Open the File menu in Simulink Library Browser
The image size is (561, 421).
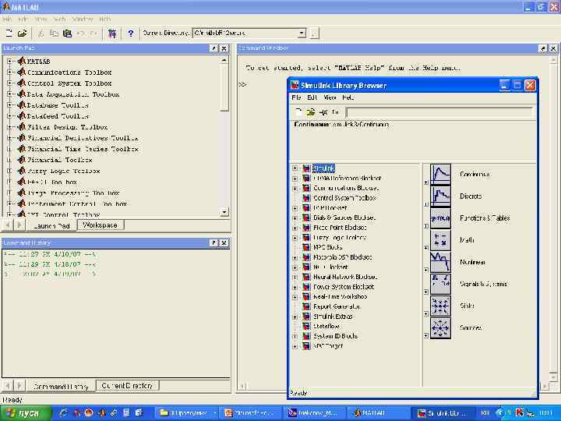[x=296, y=98]
